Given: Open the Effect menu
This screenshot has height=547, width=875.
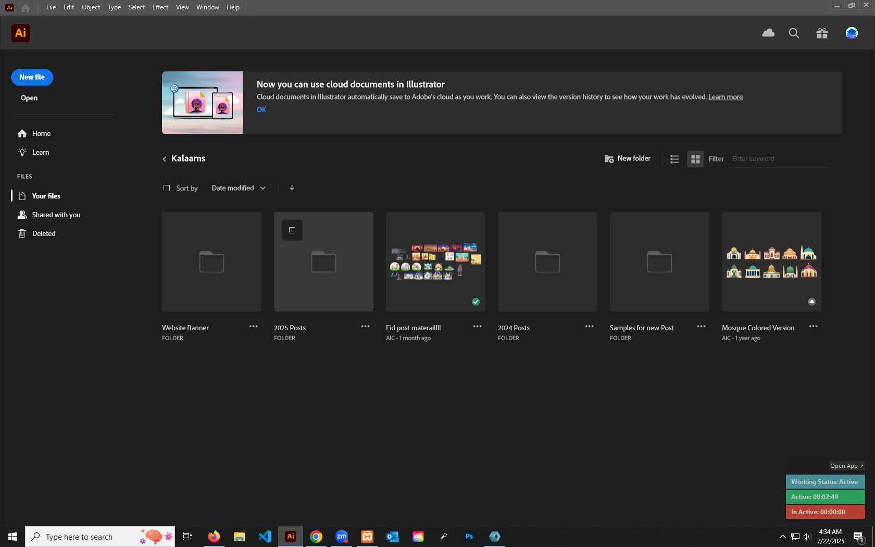Looking at the screenshot, I should (160, 7).
